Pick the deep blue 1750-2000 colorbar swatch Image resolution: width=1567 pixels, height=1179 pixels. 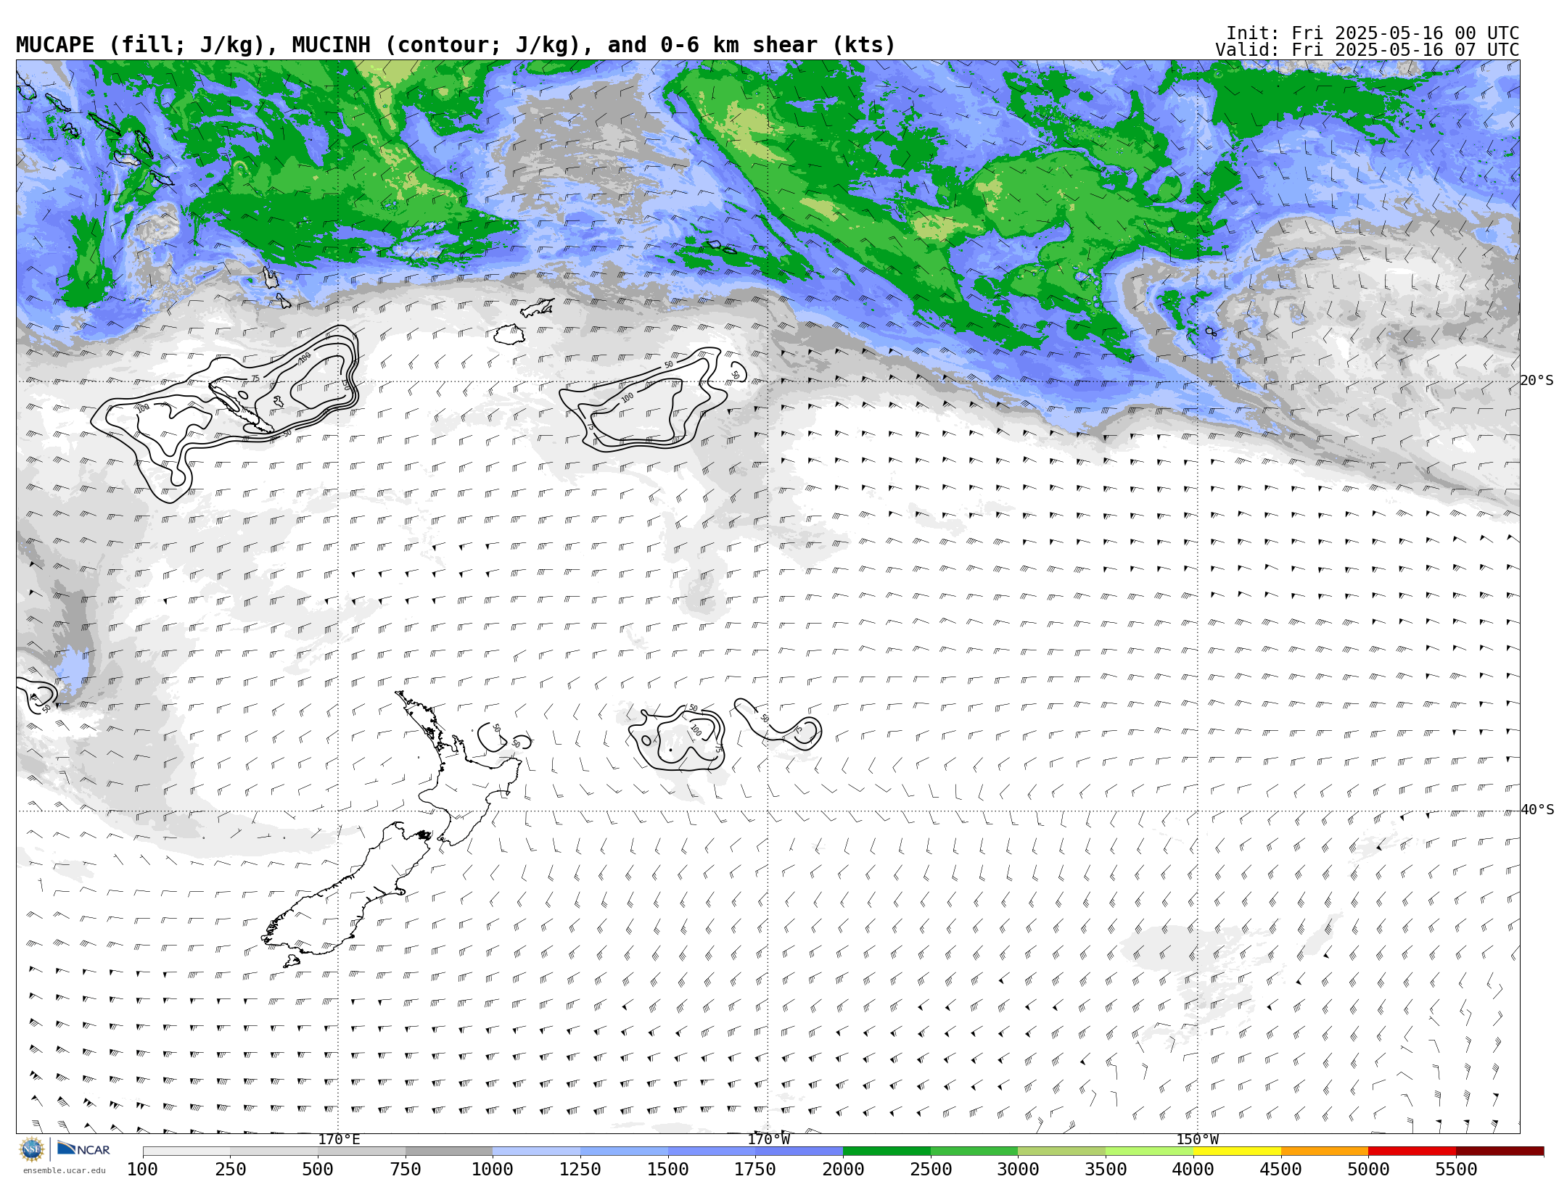pos(799,1151)
